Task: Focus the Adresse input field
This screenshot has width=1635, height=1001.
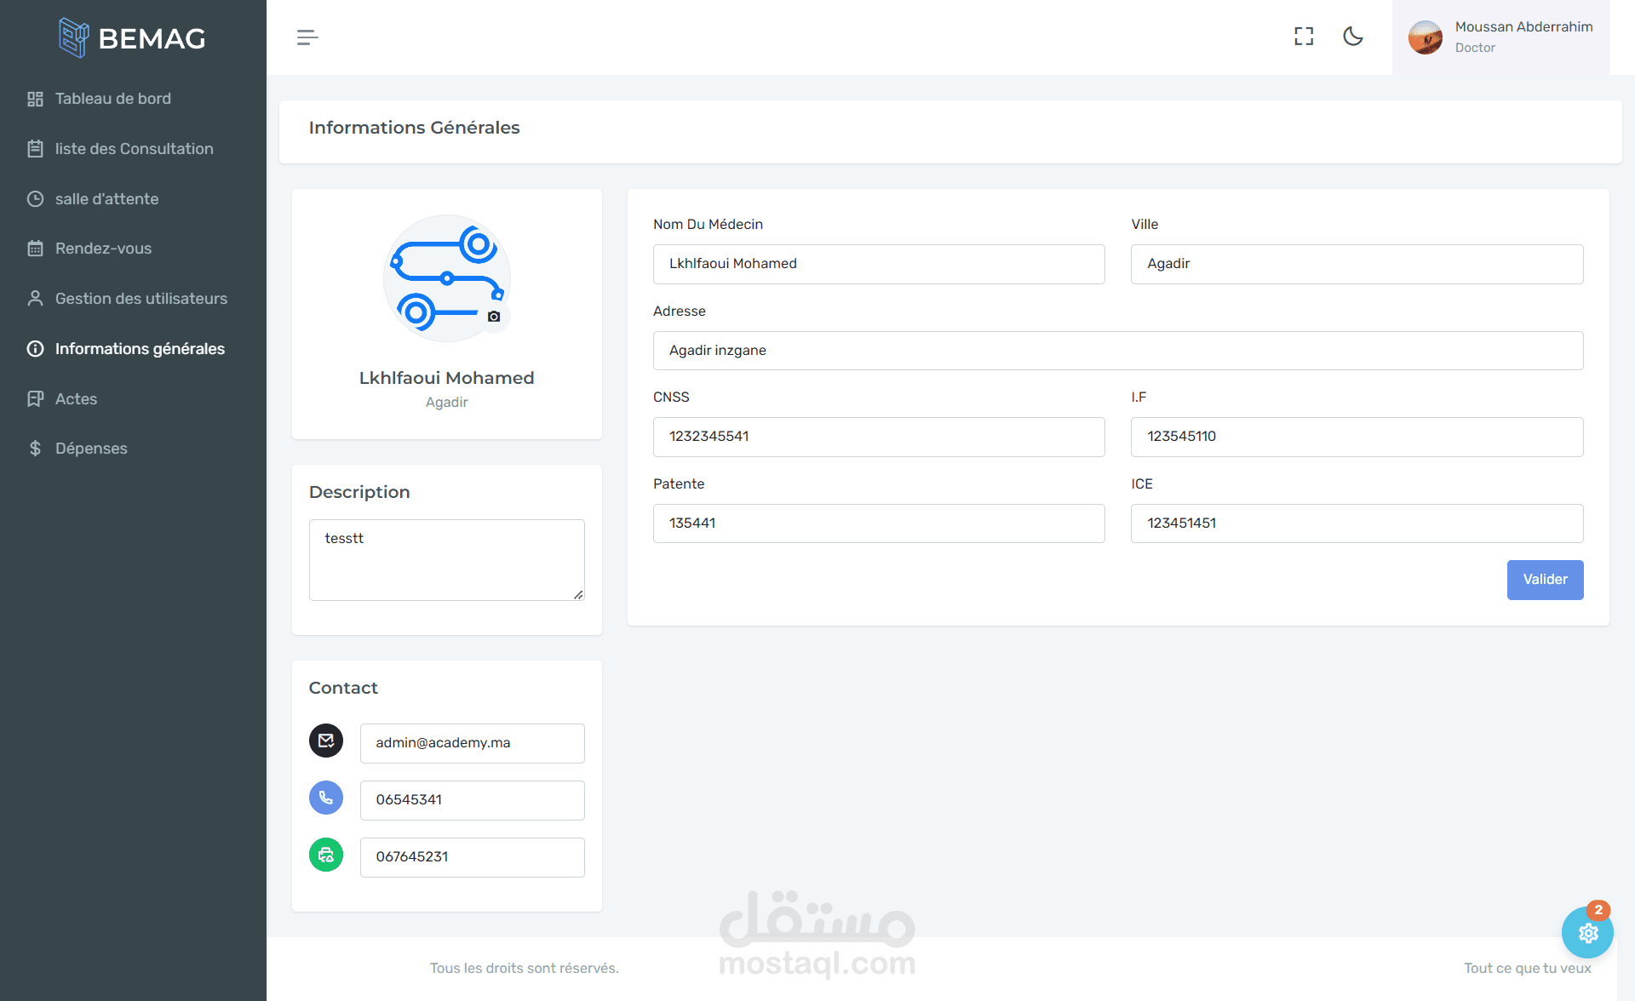Action: pos(1117,351)
